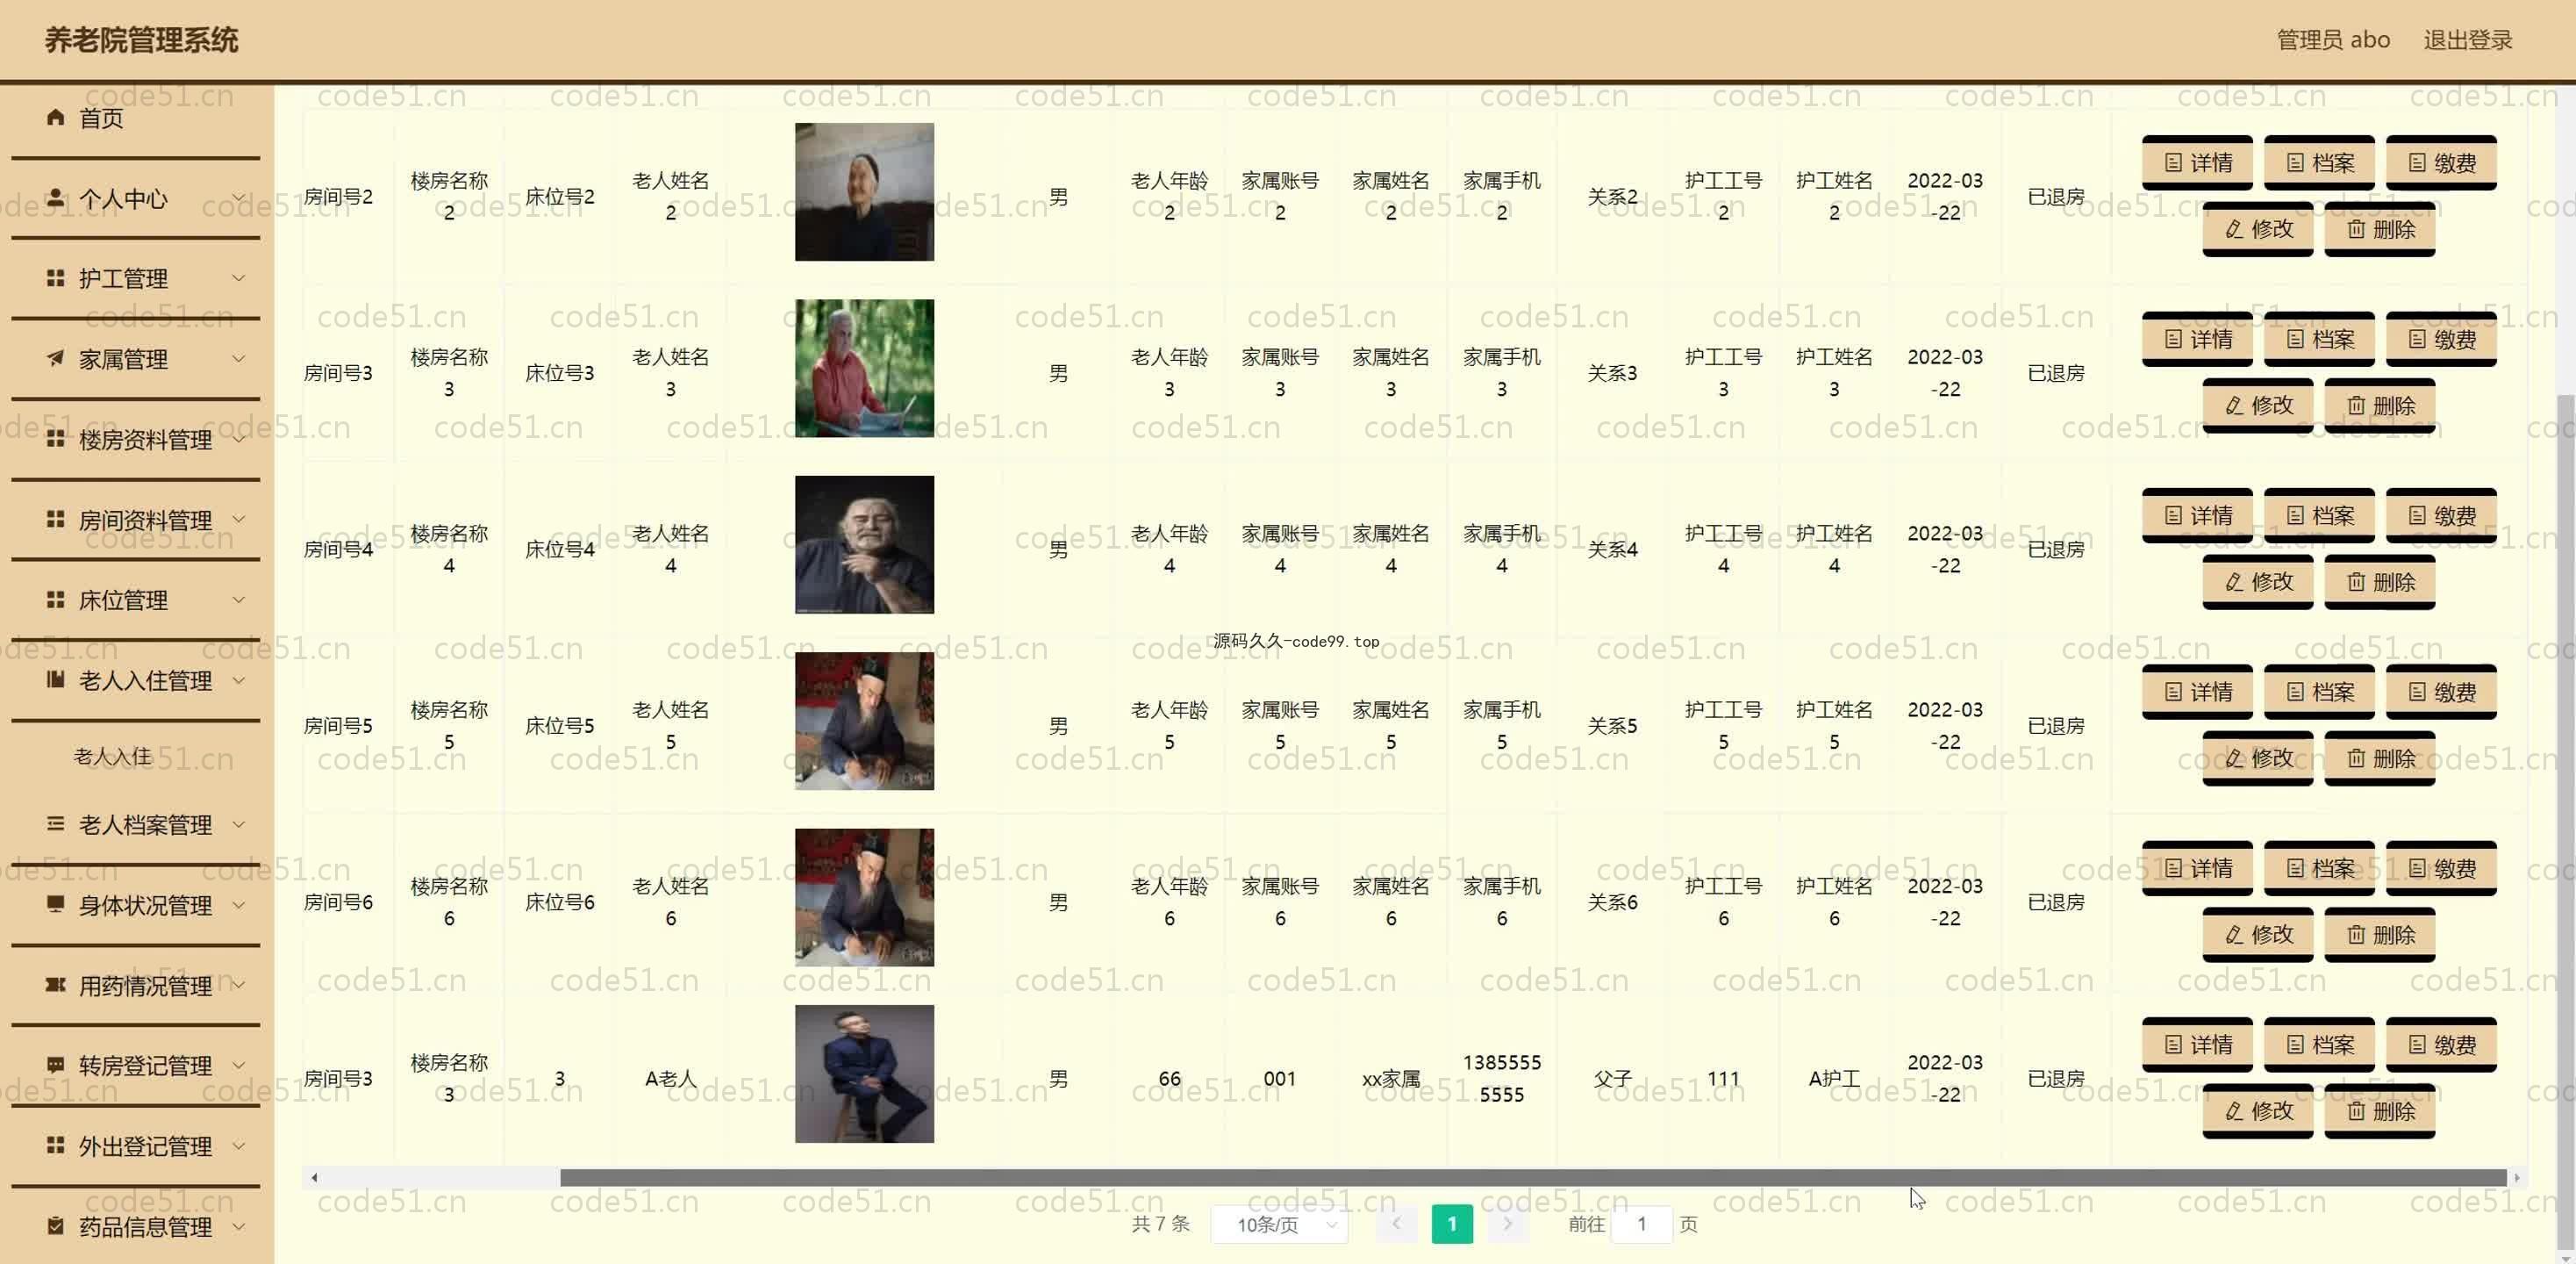This screenshot has height=1264, width=2576.
Task: Open photo thumbnail of 老人姓名2
Action: click(x=864, y=192)
